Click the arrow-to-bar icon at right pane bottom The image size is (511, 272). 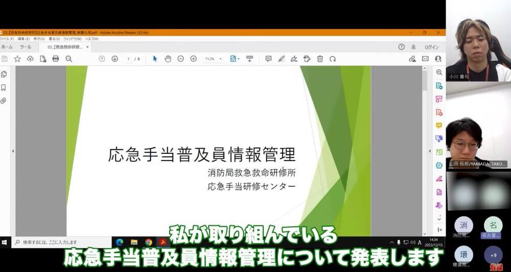[439, 229]
